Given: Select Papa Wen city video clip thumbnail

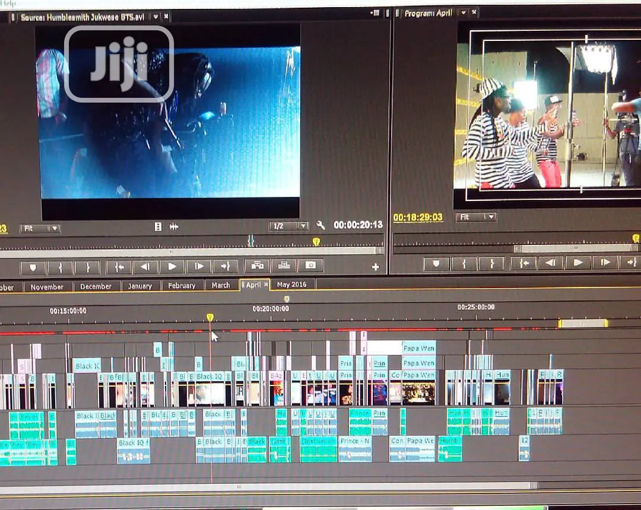Looking at the screenshot, I should click(x=418, y=393).
